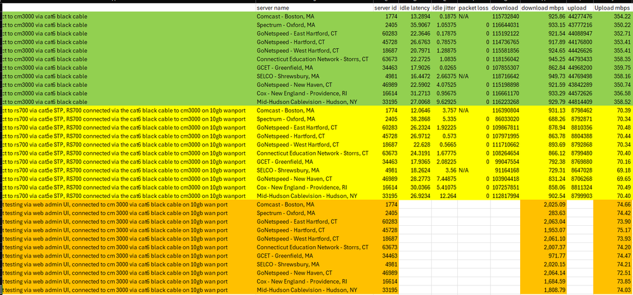The width and height of the screenshot is (633, 295).
Task: Click the "download mbps" column header
Action: [x=543, y=6]
